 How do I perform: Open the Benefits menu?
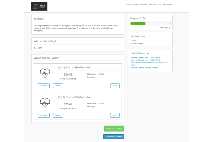coord(144,5)
